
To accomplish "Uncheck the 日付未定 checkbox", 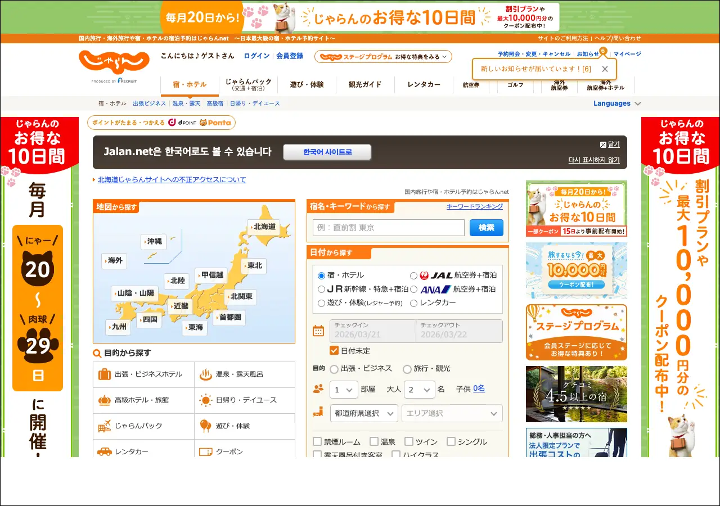I will coord(334,350).
